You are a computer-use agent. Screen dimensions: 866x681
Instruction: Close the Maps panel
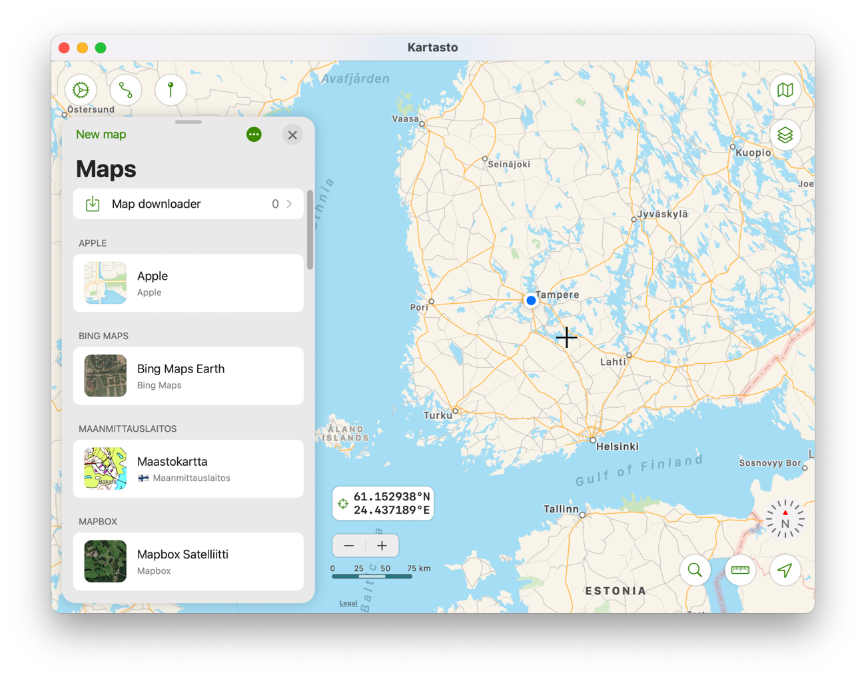point(292,135)
